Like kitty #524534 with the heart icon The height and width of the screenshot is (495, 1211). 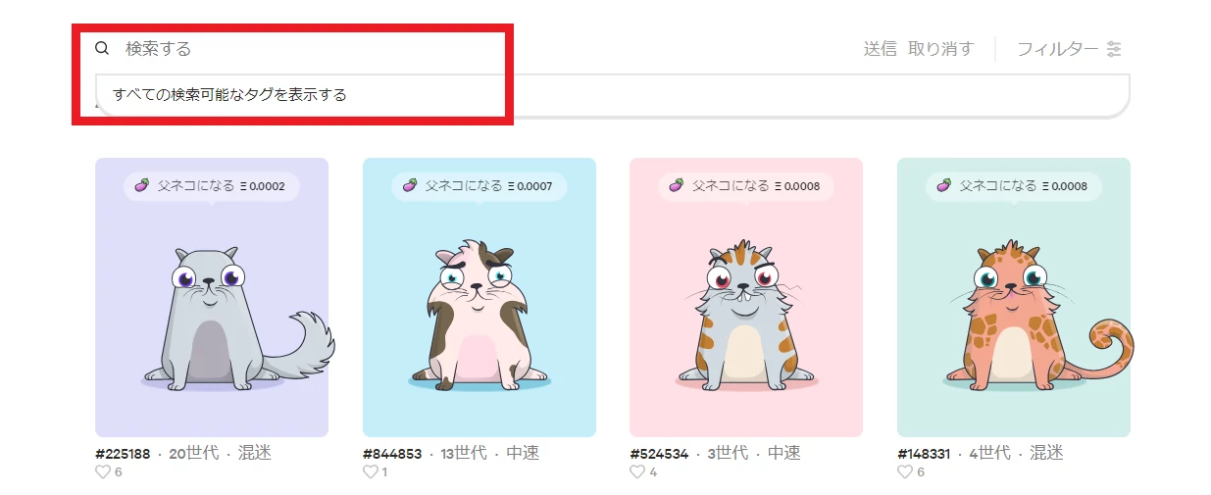click(x=637, y=472)
